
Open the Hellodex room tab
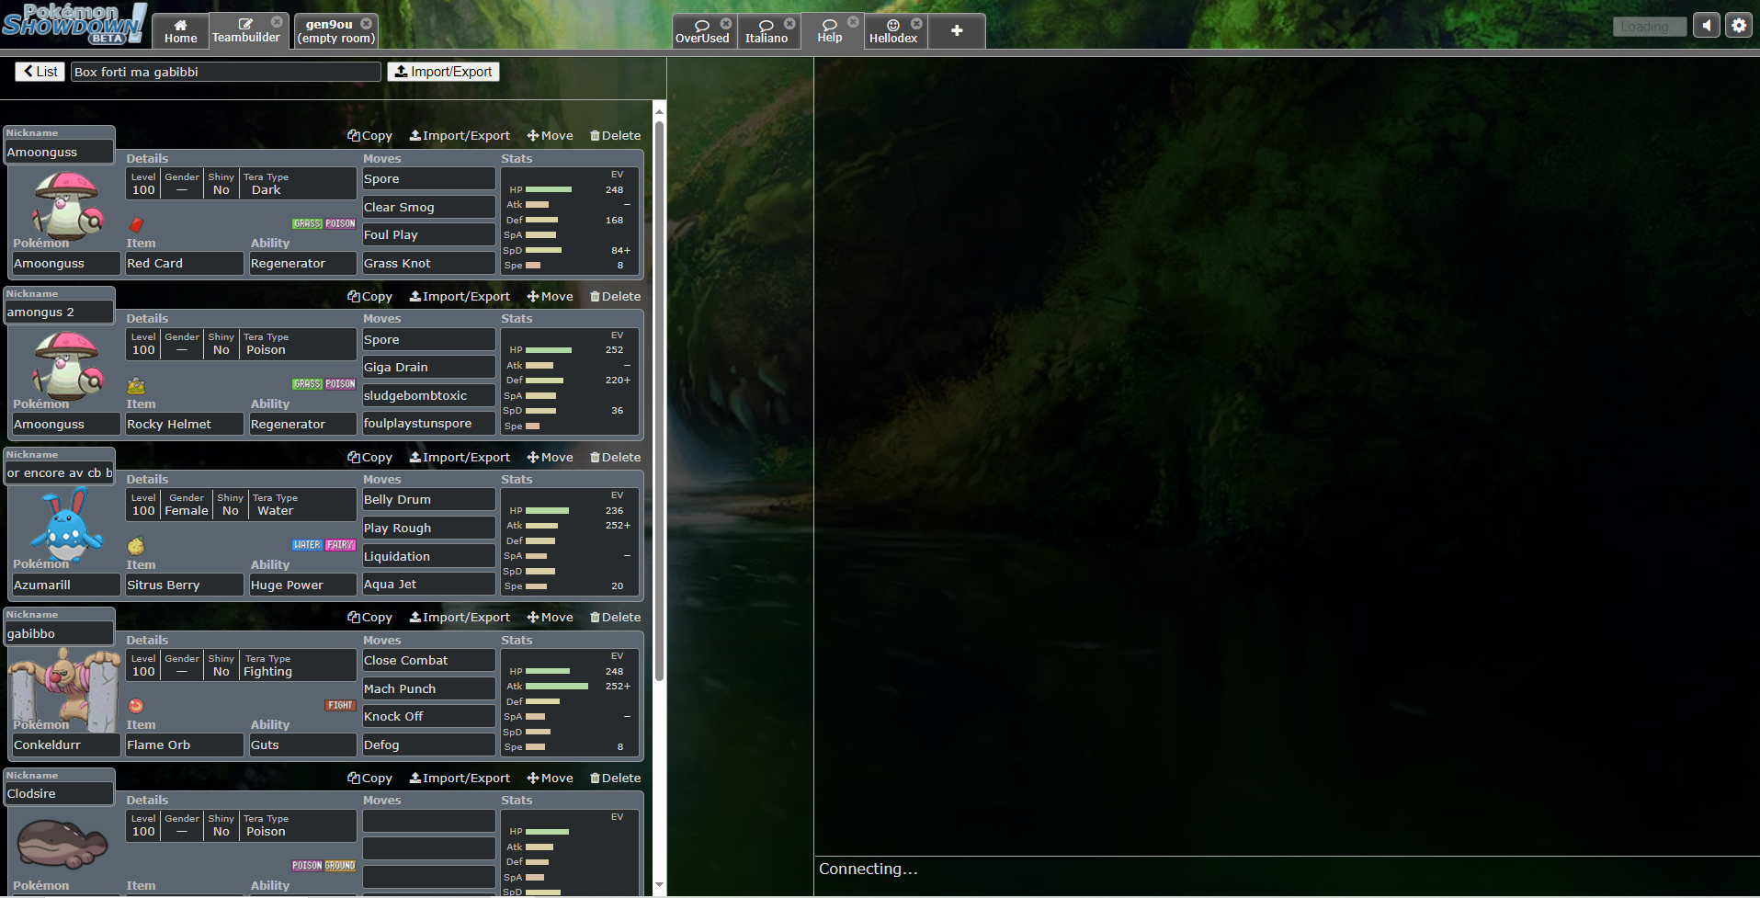pyautogui.click(x=893, y=31)
